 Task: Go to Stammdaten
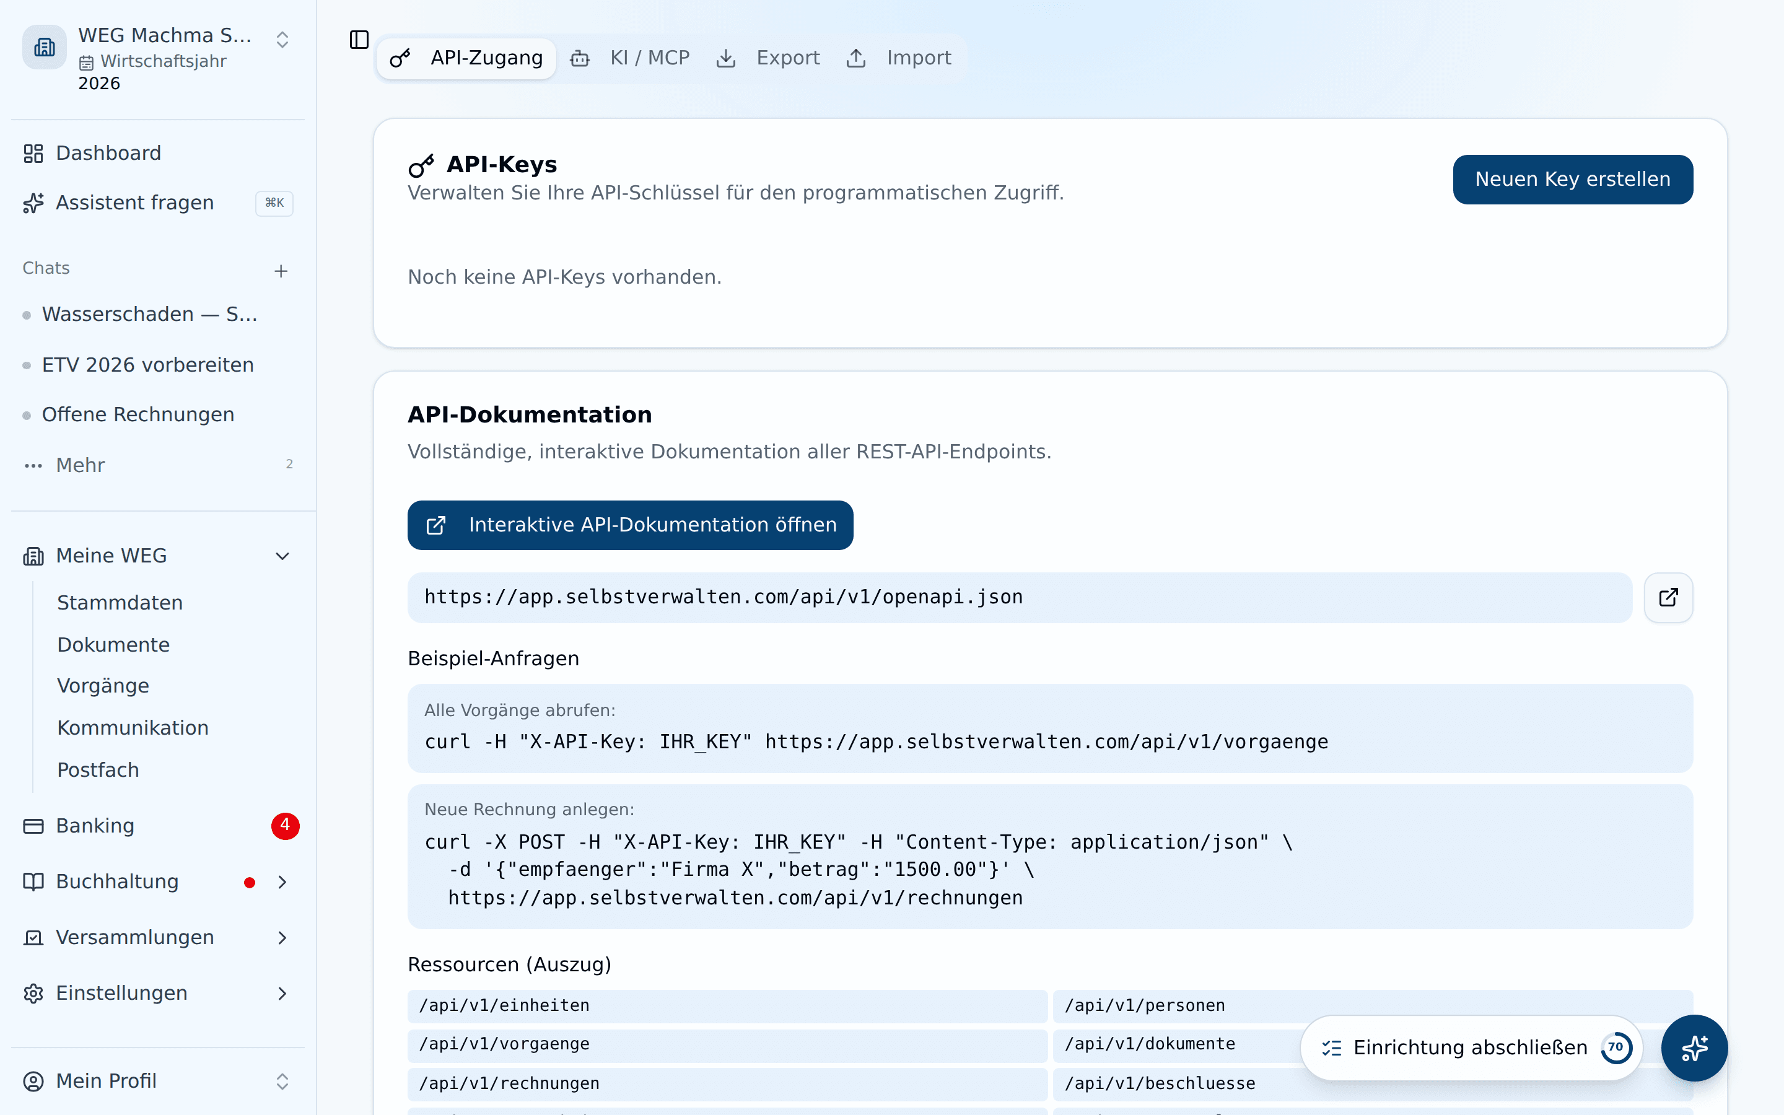tap(120, 603)
